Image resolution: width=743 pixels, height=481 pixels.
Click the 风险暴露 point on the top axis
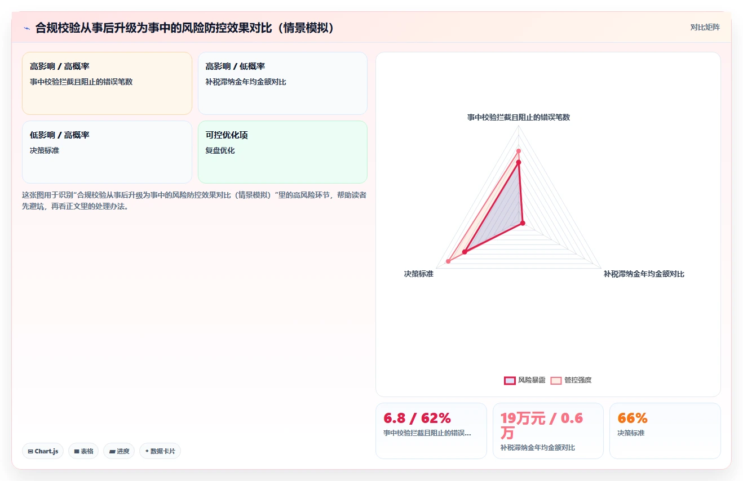point(519,162)
